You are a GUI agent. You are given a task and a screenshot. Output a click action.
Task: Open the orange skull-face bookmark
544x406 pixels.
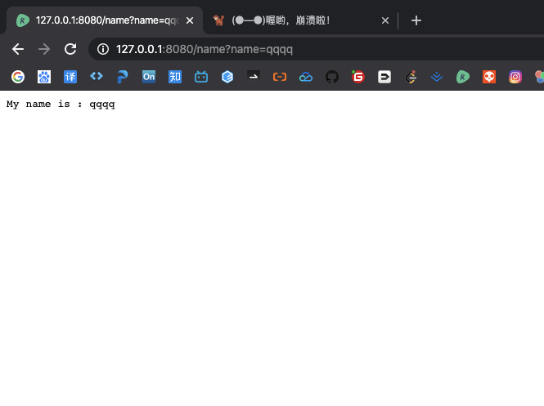489,77
